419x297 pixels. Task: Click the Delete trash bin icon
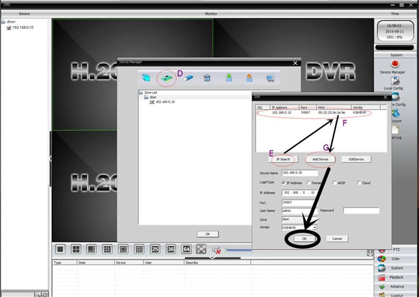(x=207, y=78)
